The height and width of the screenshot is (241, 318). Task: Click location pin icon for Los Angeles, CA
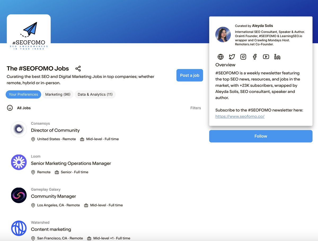point(33,205)
